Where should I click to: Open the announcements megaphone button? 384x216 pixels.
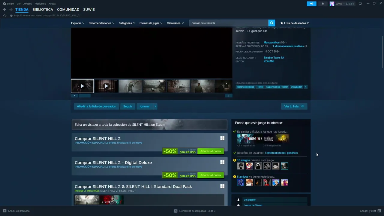pyautogui.click(x=311, y=4)
